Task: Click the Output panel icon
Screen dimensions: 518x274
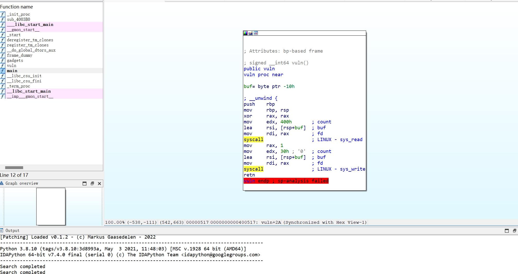Action: coord(2,230)
